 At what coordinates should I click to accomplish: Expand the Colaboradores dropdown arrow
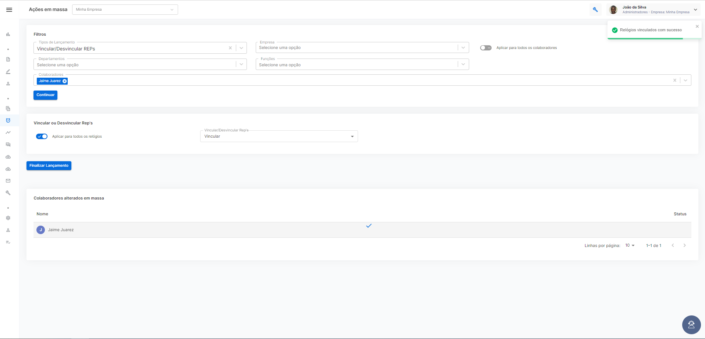(685, 80)
